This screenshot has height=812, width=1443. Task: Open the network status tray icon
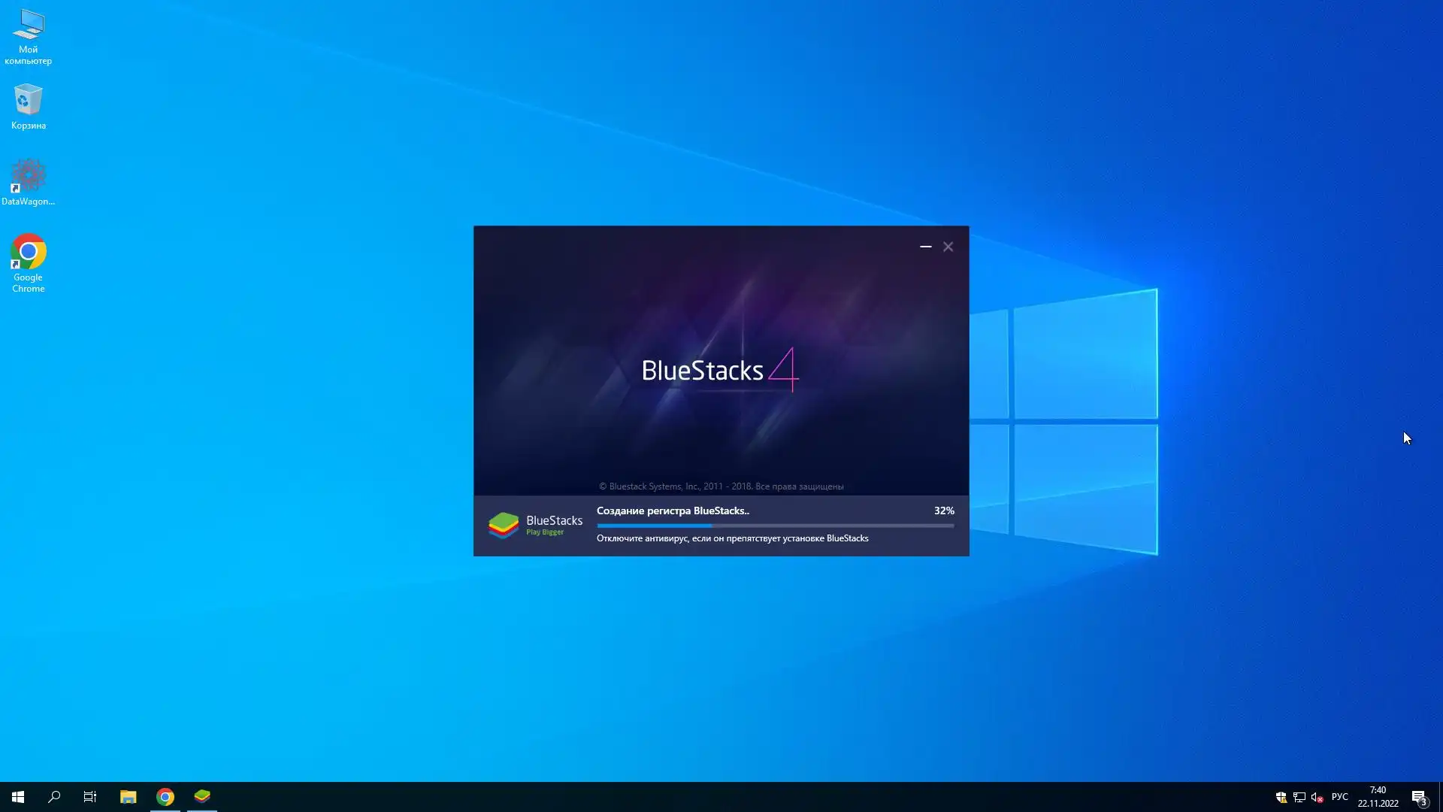pos(1299,797)
